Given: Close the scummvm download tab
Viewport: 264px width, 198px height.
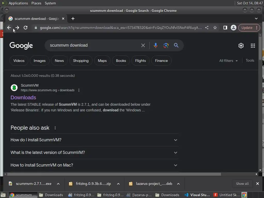Looking at the screenshot, I should tap(63, 19).
